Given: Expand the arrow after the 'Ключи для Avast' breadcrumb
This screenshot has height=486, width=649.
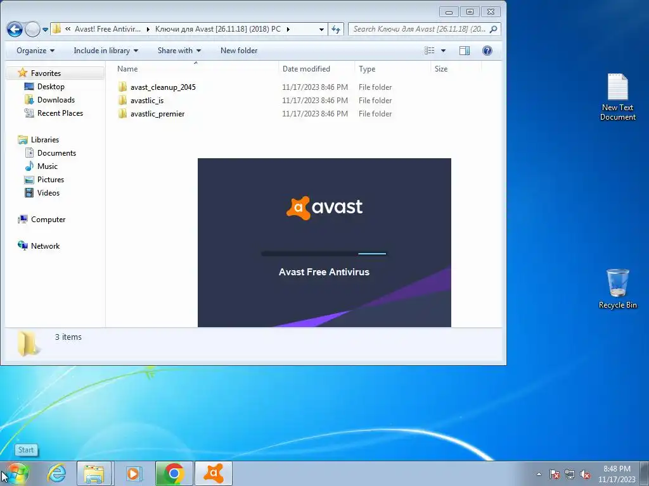Looking at the screenshot, I should coord(288,29).
